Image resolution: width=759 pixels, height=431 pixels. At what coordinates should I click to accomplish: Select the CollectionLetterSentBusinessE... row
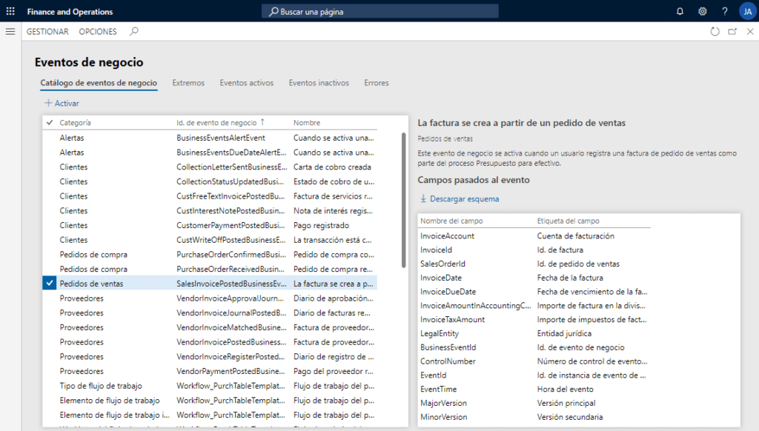[210, 167]
